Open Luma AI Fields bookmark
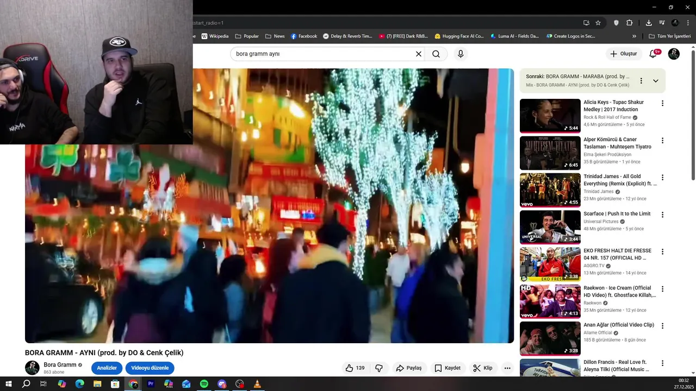The image size is (696, 391). click(x=514, y=36)
